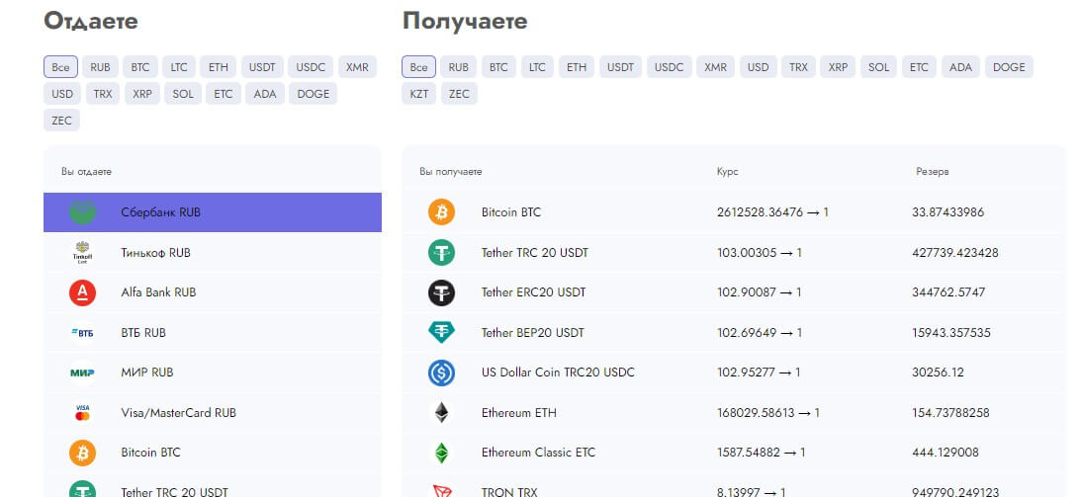Click the MIR payment system icon
The height and width of the screenshot is (497, 1081).
click(x=82, y=373)
